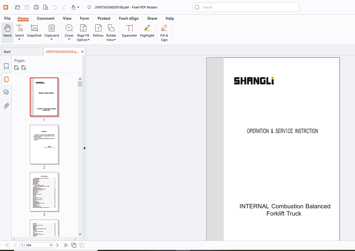Go to the next page

(x=57, y=245)
